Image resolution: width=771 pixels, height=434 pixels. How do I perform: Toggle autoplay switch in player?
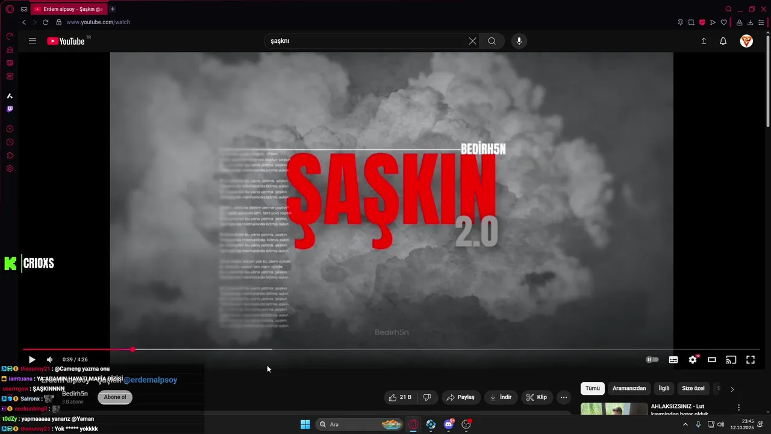(652, 360)
